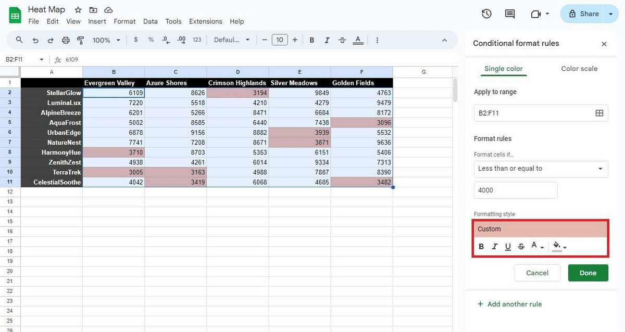Toggle italic in formatting style
The width and height of the screenshot is (625, 332).
click(x=495, y=247)
